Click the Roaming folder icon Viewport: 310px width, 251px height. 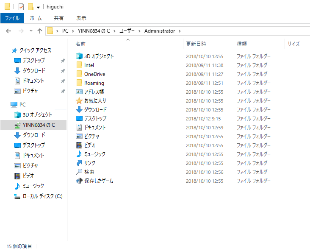(79, 83)
